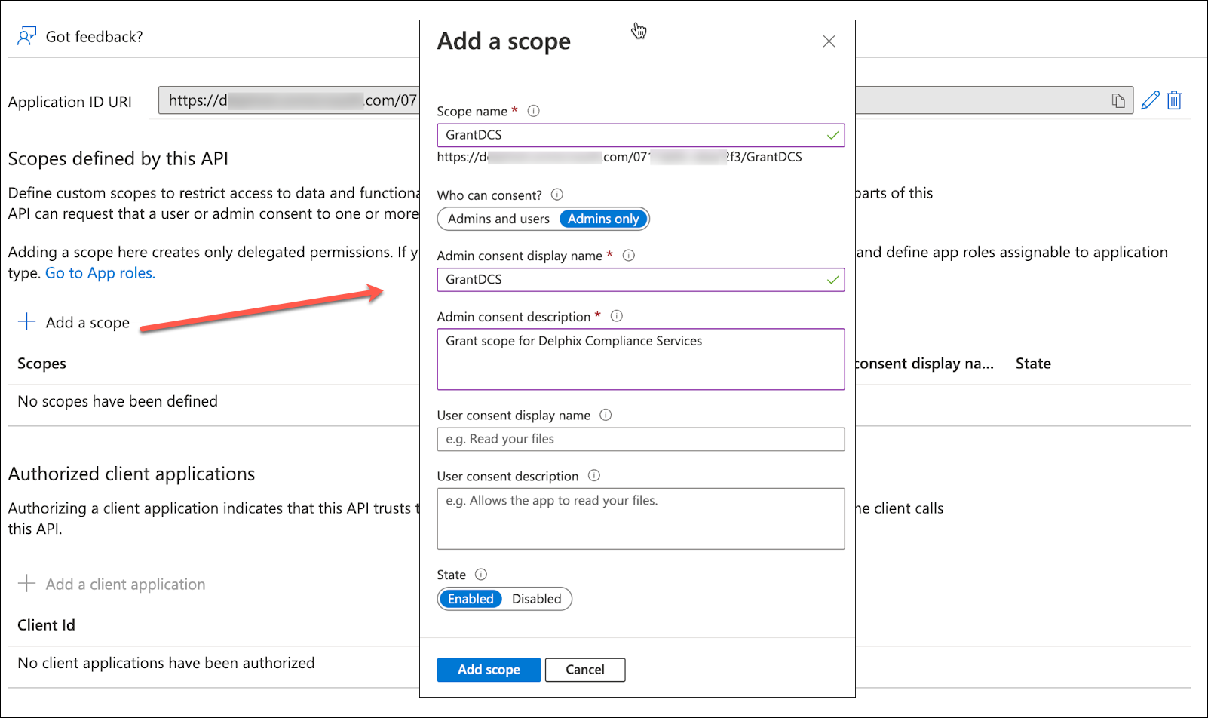Click into User consent description box
The height and width of the screenshot is (718, 1208).
[640, 519]
